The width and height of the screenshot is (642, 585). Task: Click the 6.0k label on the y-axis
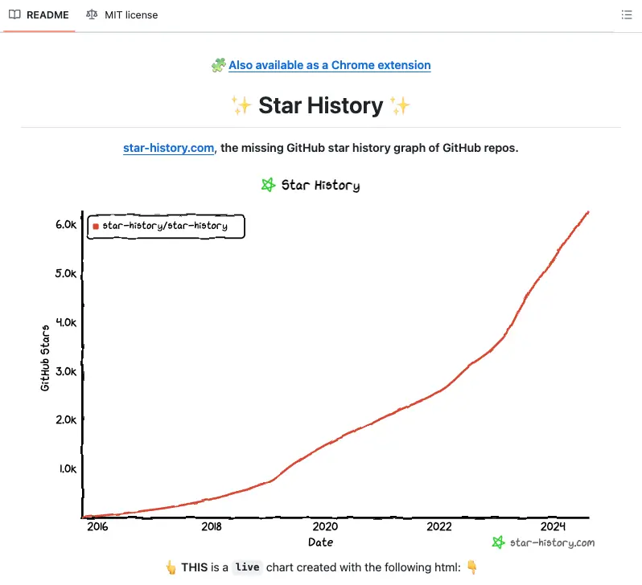pos(66,224)
